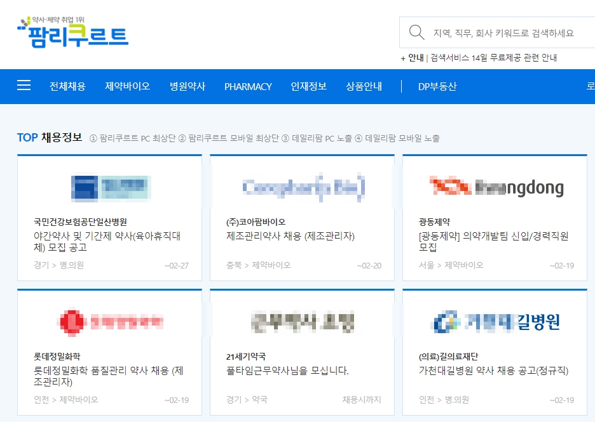Image resolution: width=595 pixels, height=422 pixels.
Task: Click 국민건강보험공단일산병원 logo thumbnail
Action: [x=111, y=187]
